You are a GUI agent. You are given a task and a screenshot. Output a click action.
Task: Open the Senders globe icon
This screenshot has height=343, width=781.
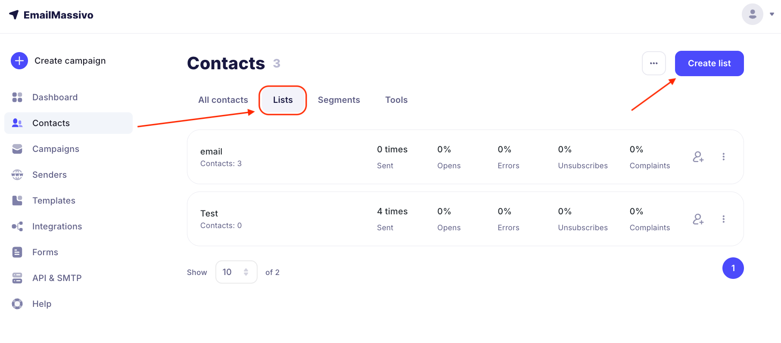tap(17, 175)
